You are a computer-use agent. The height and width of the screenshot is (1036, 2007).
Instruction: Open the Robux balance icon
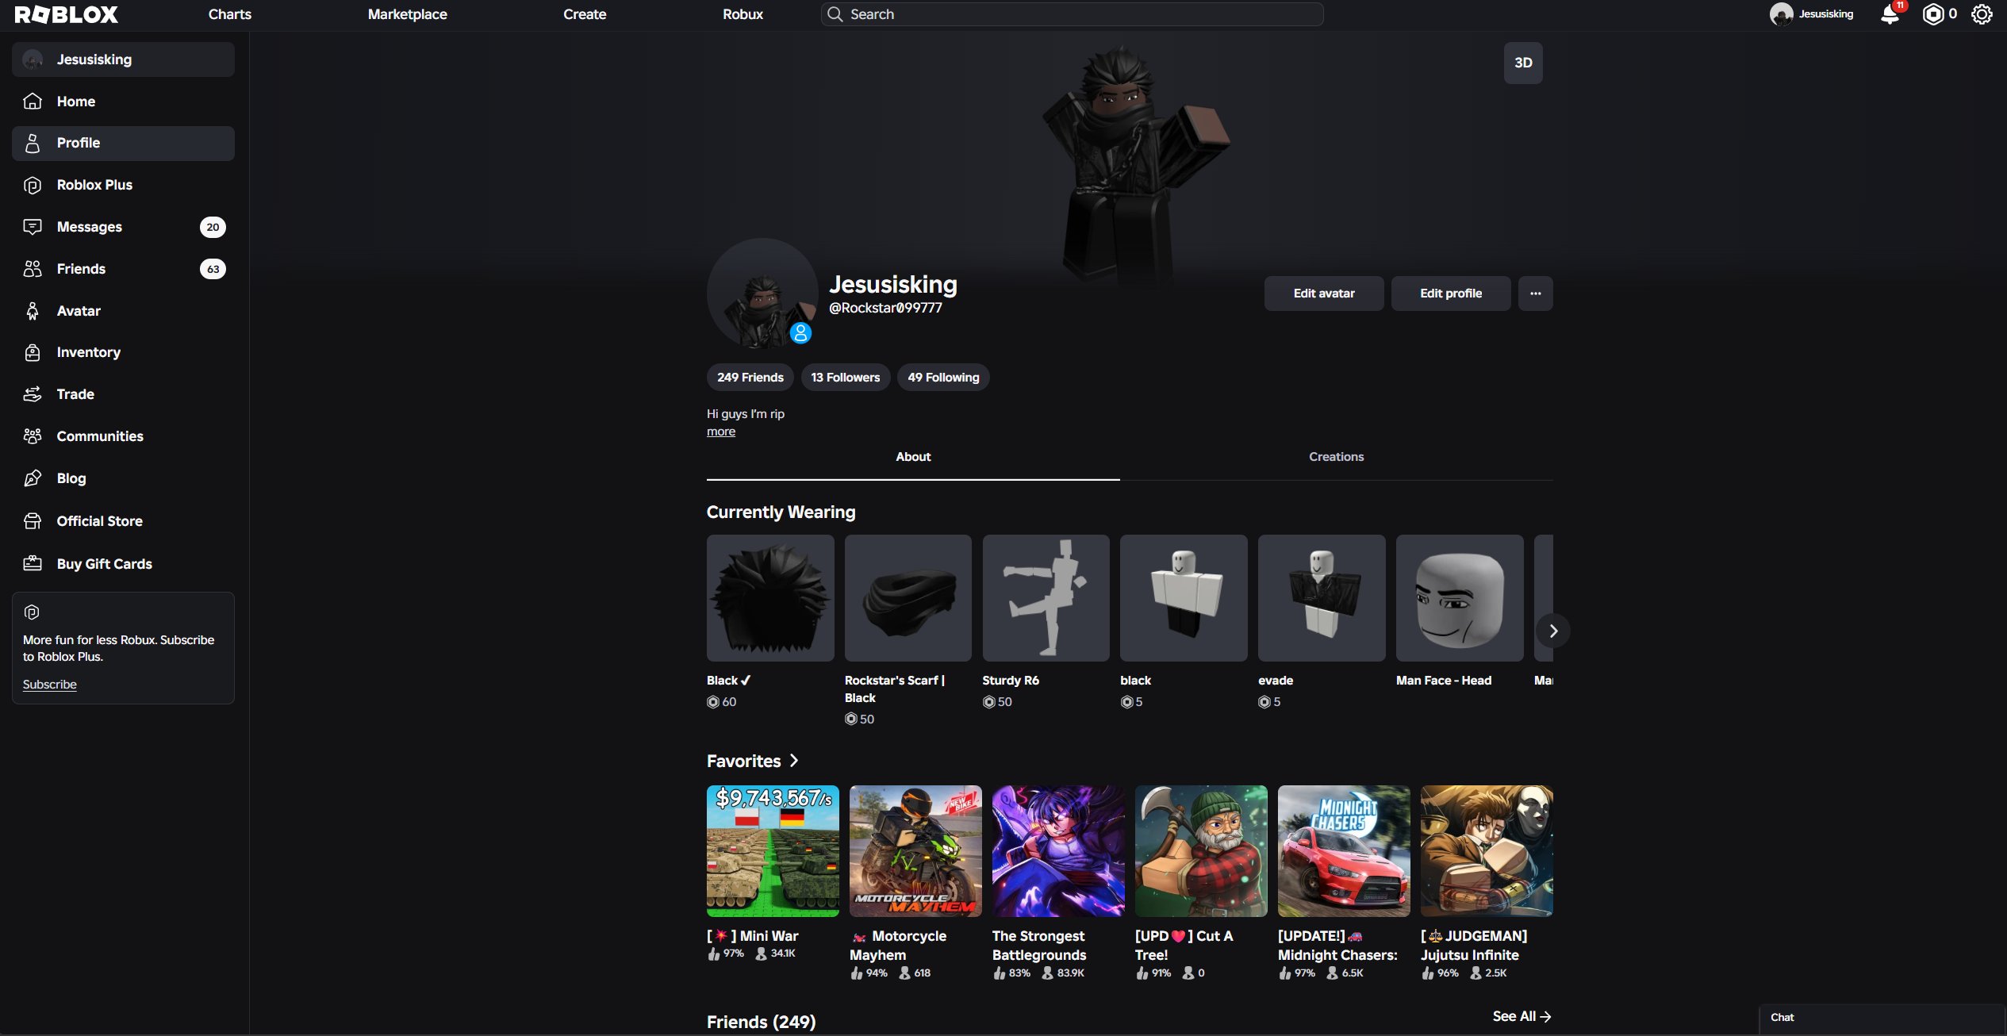(1932, 14)
